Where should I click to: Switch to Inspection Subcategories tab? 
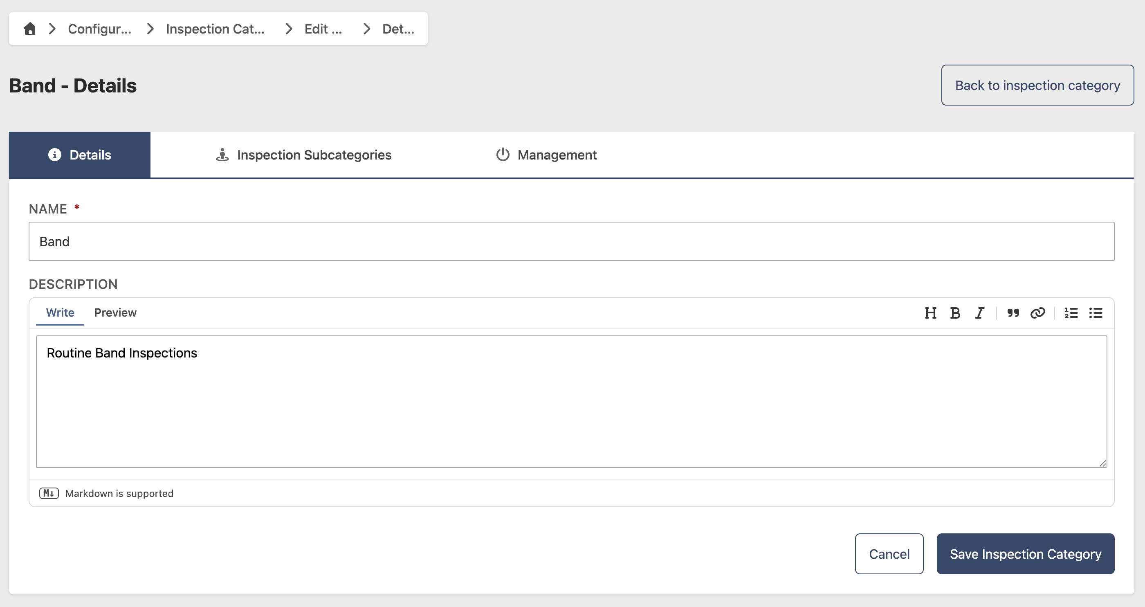coord(303,155)
